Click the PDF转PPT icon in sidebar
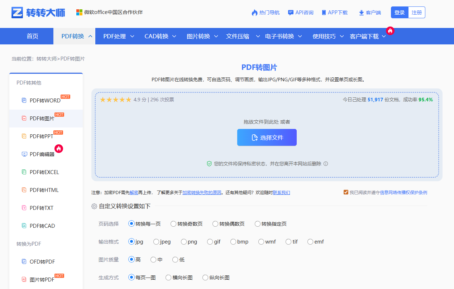 (x=24, y=136)
